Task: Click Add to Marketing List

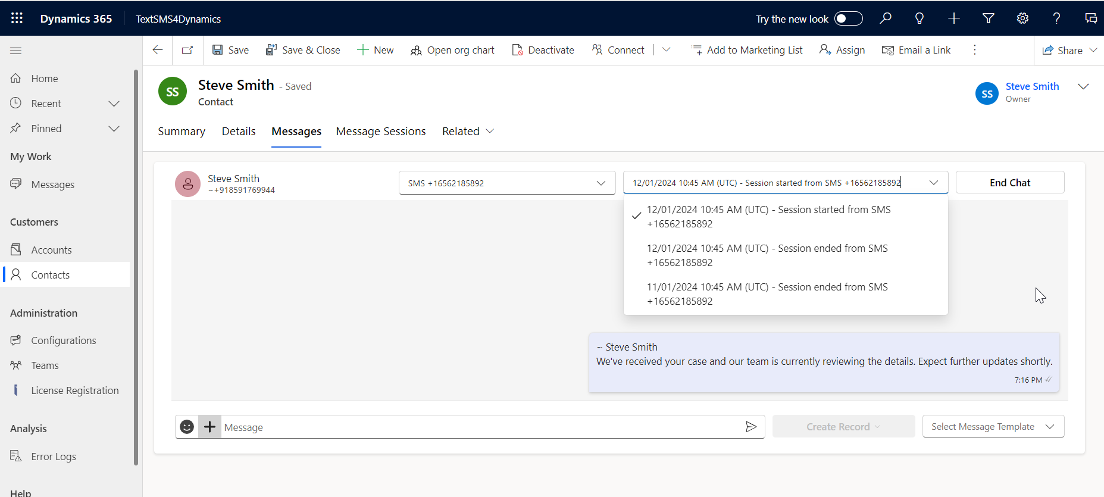Action: click(x=747, y=50)
